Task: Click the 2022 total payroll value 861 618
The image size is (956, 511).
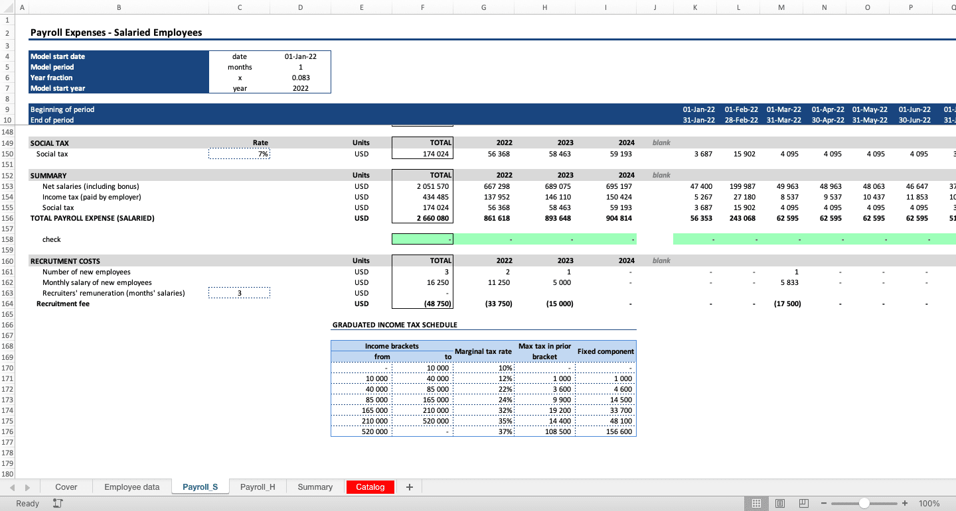Action: pos(483,218)
